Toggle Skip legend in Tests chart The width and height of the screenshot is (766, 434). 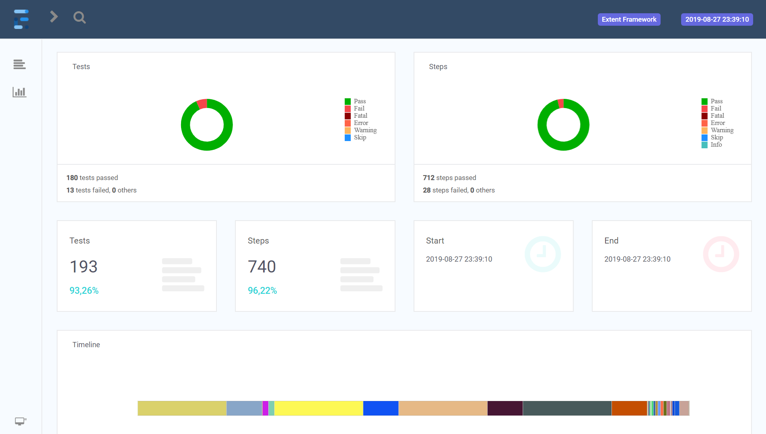[x=356, y=137]
